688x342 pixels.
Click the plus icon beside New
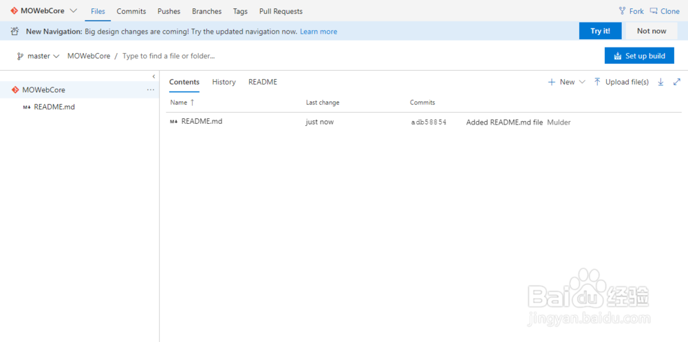click(x=552, y=82)
